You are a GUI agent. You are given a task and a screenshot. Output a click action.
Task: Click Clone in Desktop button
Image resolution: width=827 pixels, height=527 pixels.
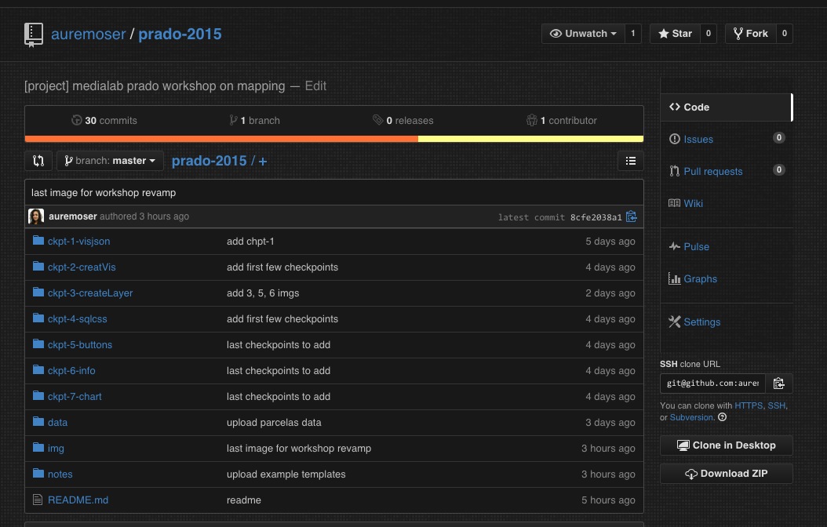click(x=727, y=445)
